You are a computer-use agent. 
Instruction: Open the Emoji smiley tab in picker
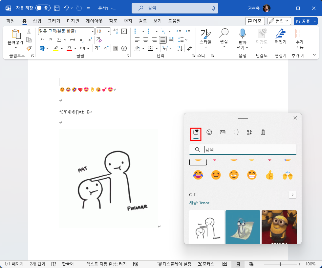click(x=209, y=132)
